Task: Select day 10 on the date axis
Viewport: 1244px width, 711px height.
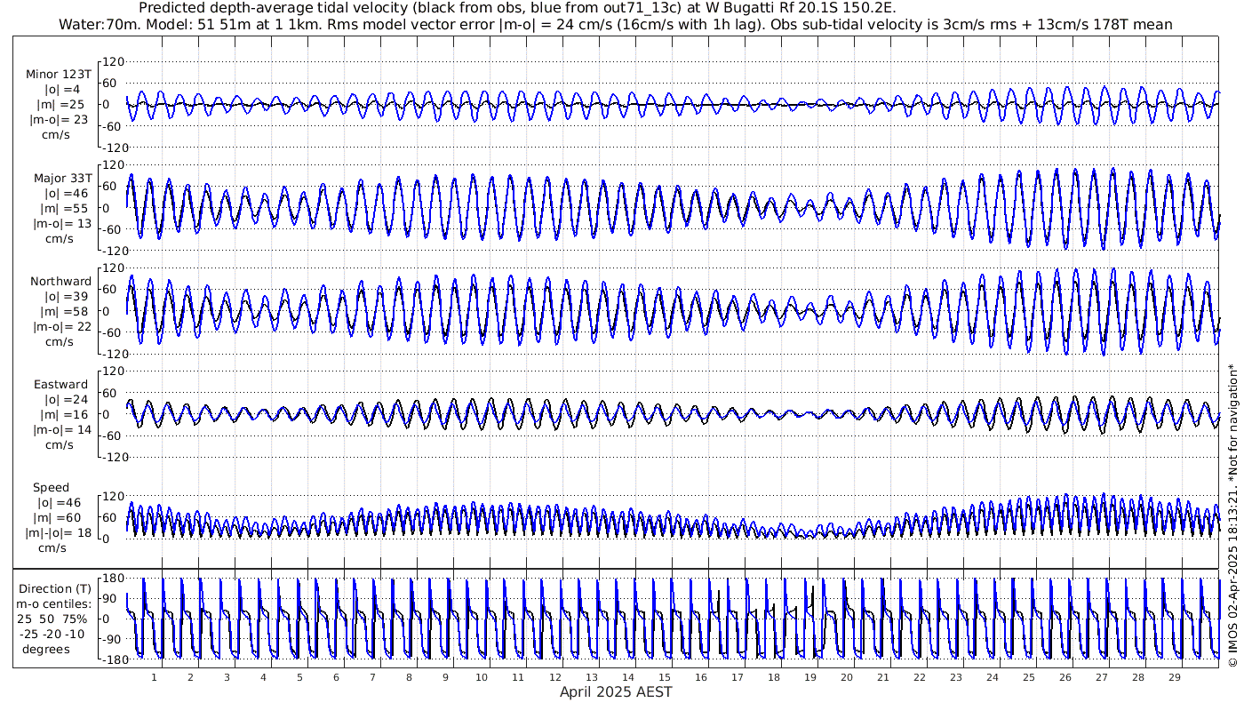Action: click(x=482, y=677)
